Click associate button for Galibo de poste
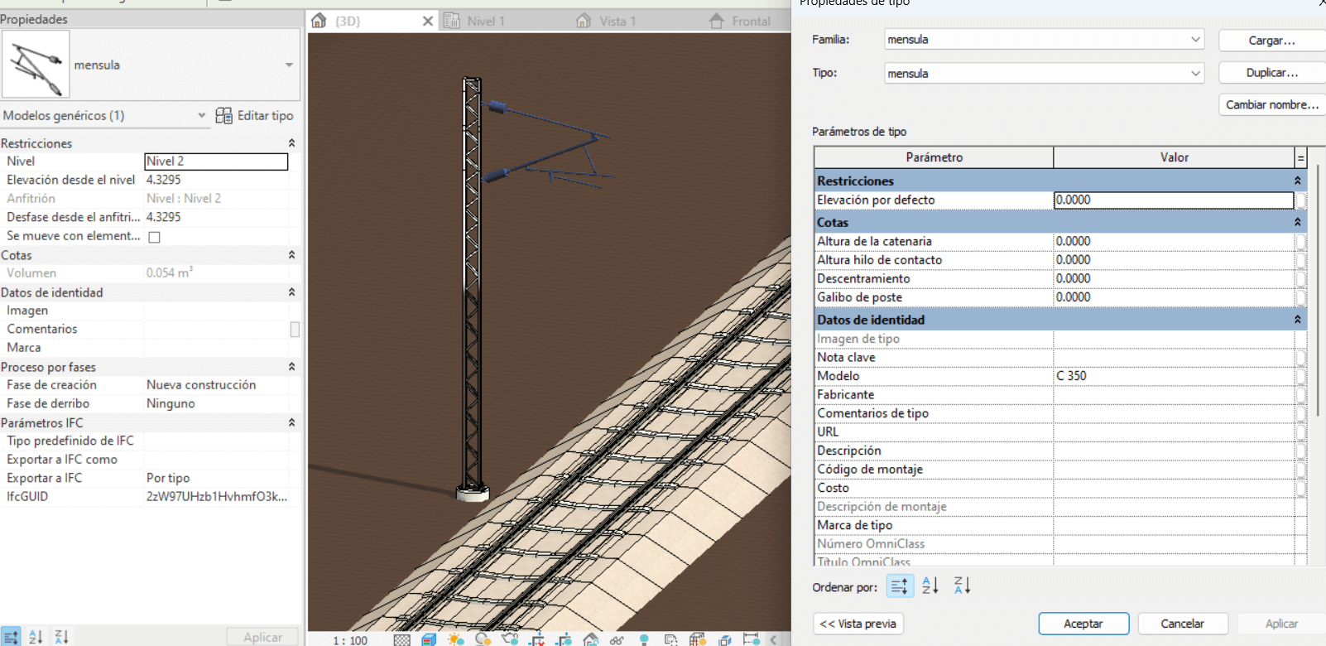 point(1301,297)
